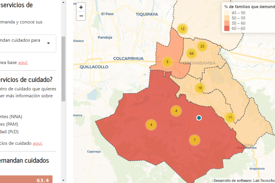
Task: Click the Angostura map label
Action: click(257, 168)
